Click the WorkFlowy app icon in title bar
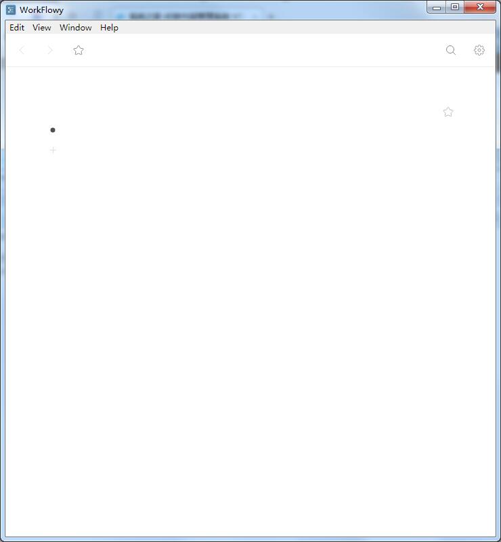 pos(11,10)
